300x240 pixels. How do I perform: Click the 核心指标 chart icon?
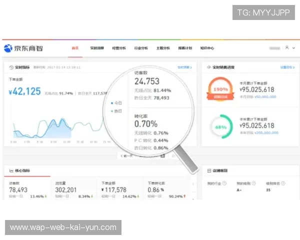coord(10,170)
